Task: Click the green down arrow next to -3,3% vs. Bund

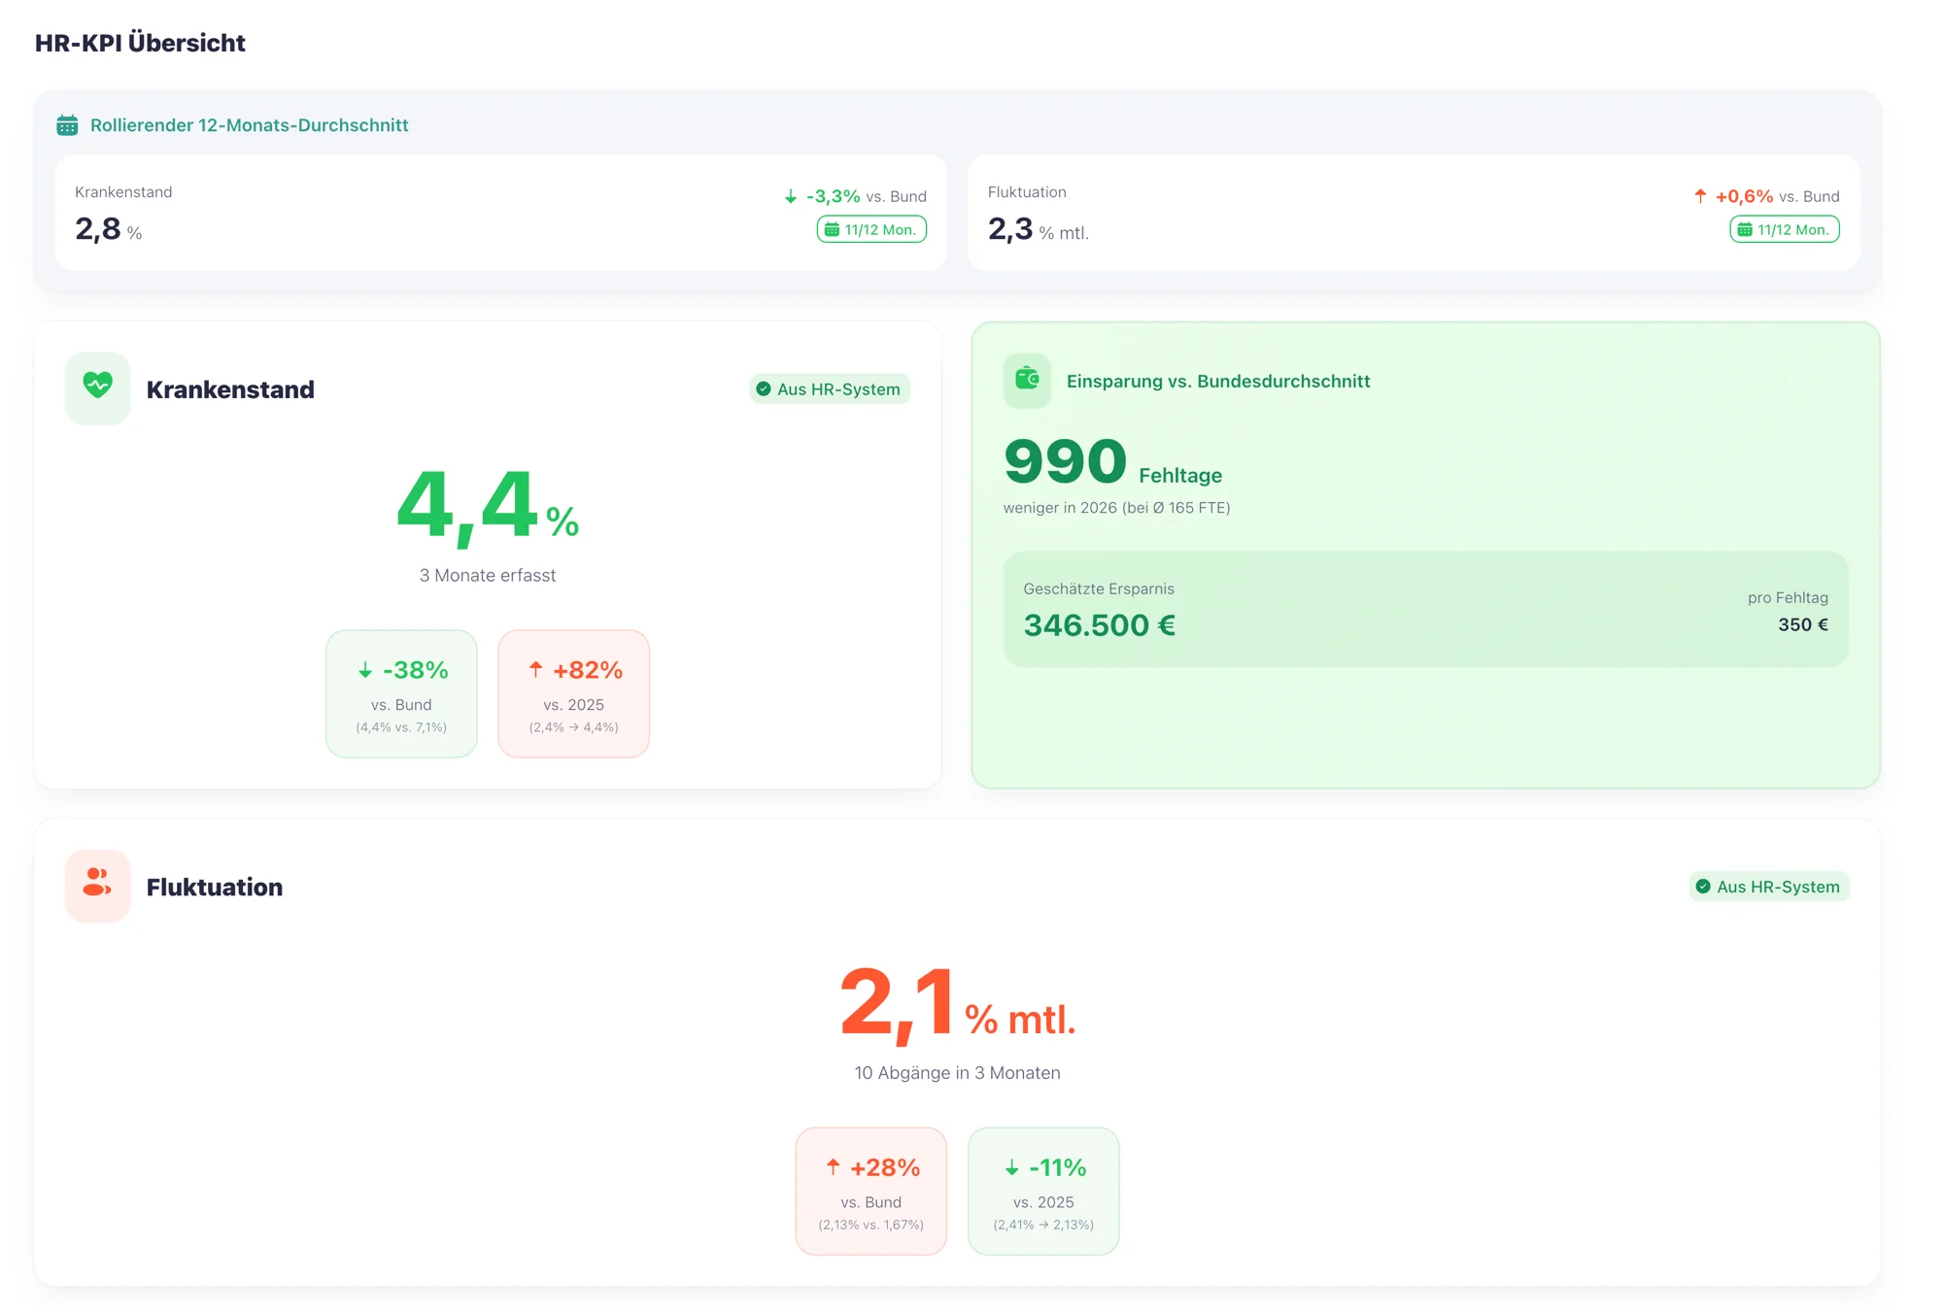Action: 791,197
